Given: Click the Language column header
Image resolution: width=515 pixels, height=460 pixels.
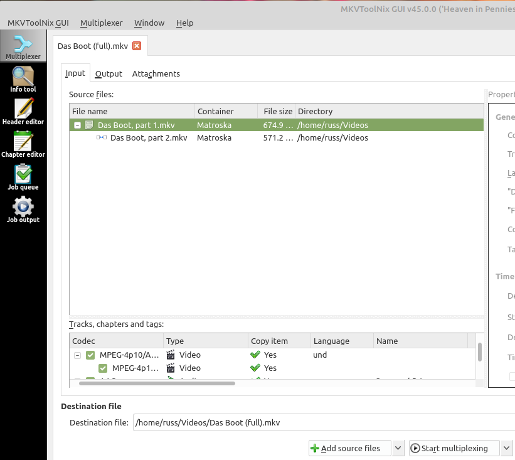Looking at the screenshot, I should 342,341.
